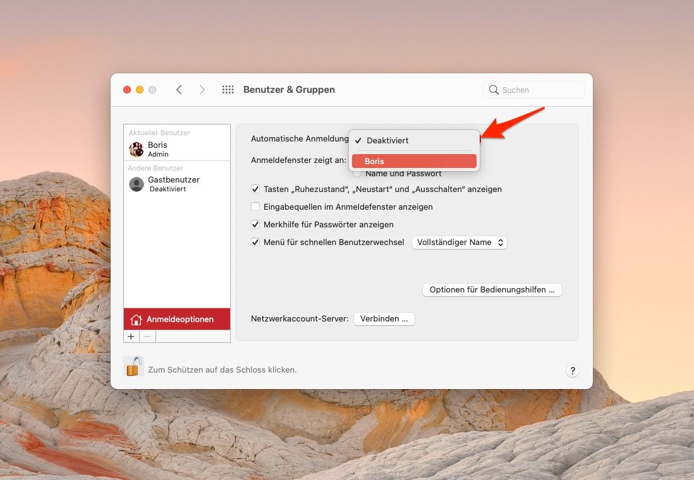Screen dimensions: 694x480
Task: Click the plus button to add user
Action: click(131, 337)
